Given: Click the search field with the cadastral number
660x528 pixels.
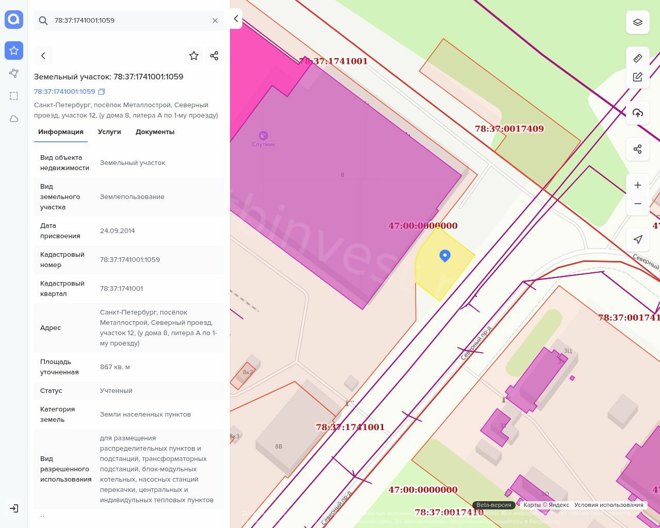Looking at the screenshot, I should (x=129, y=21).
